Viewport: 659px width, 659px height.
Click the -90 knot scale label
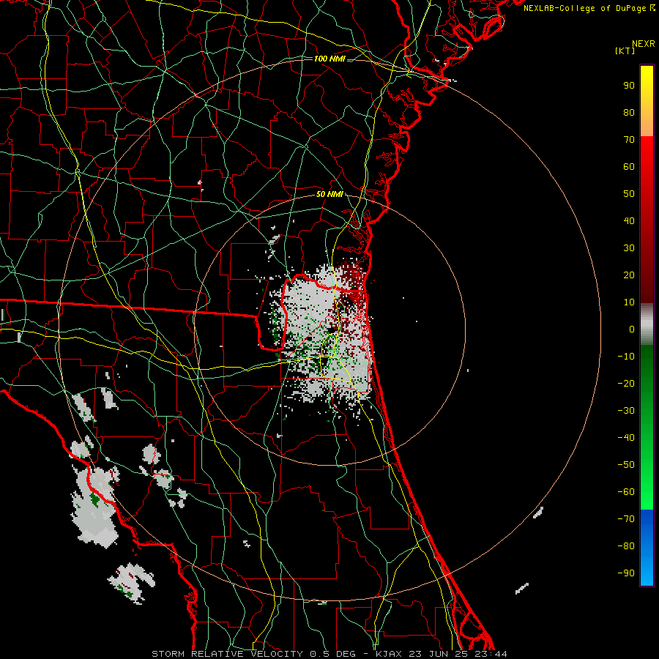626,573
